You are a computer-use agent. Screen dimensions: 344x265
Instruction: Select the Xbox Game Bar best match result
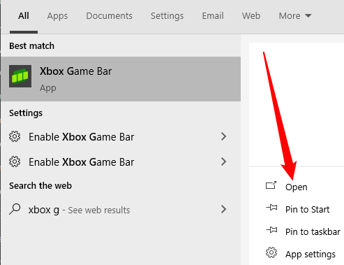121,79
